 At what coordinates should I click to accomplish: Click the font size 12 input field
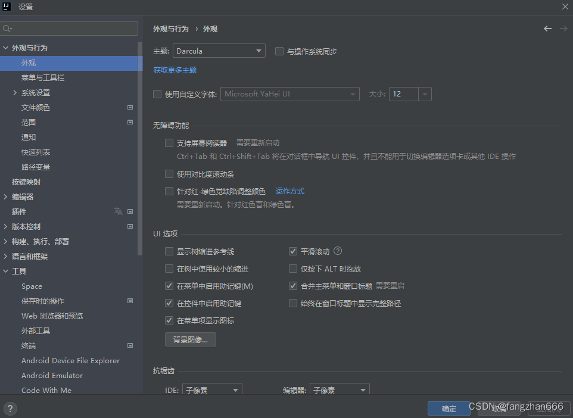pos(404,94)
